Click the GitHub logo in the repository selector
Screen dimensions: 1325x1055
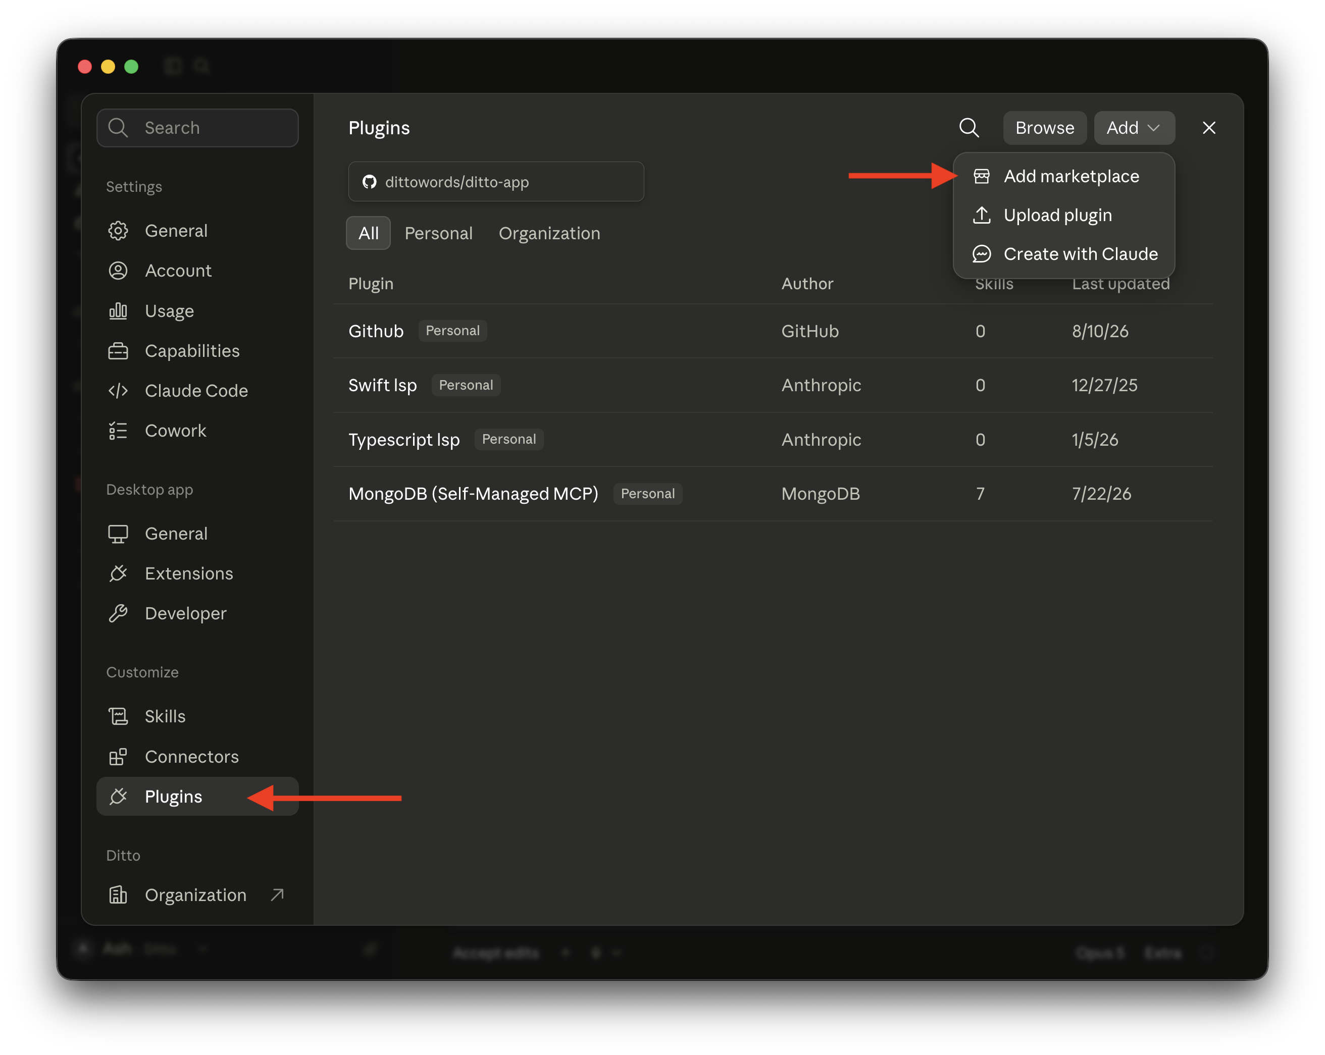369,182
